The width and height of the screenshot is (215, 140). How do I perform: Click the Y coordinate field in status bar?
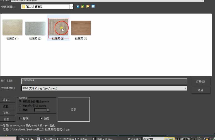68,139
